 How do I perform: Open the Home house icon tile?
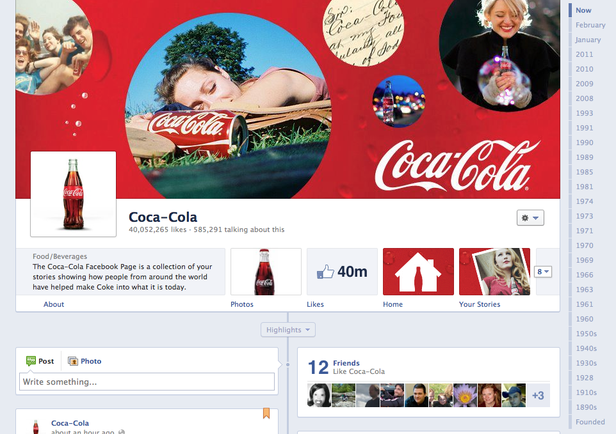[418, 272]
